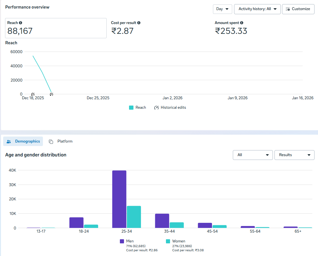318x256 pixels.
Task: Click the second historical edit marker on chart
Action: pos(51,94)
